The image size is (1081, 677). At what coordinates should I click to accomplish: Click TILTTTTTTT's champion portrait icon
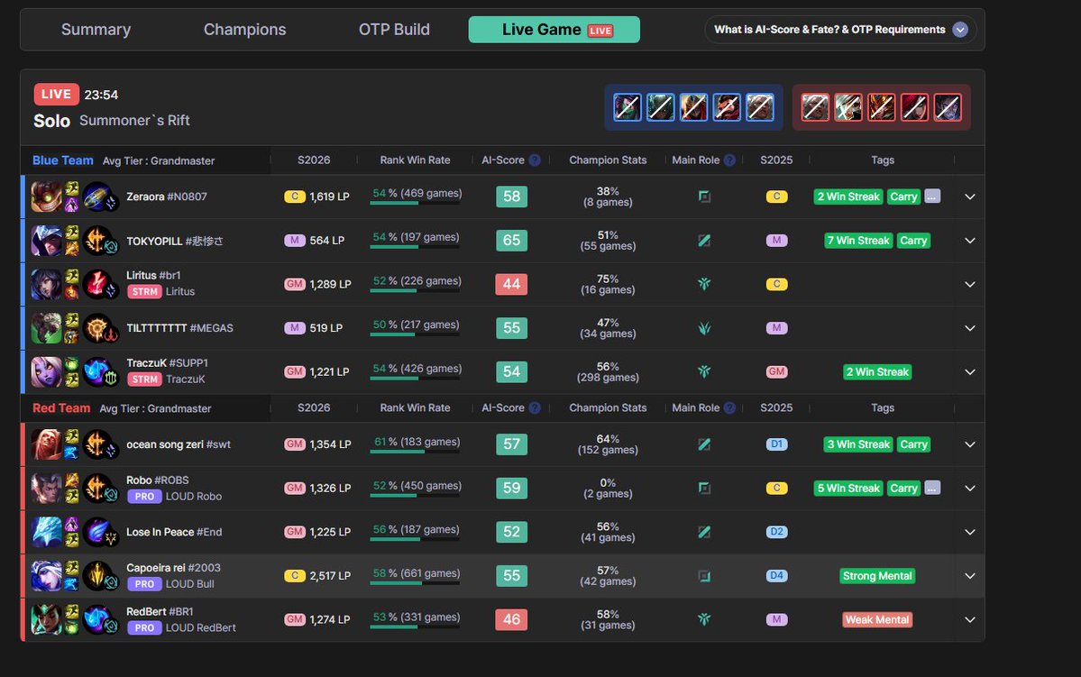point(46,328)
